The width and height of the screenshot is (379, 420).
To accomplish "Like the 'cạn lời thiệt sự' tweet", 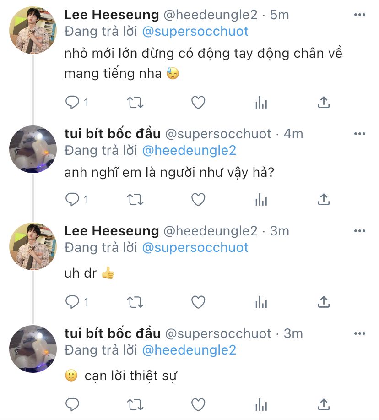I will coord(198,404).
